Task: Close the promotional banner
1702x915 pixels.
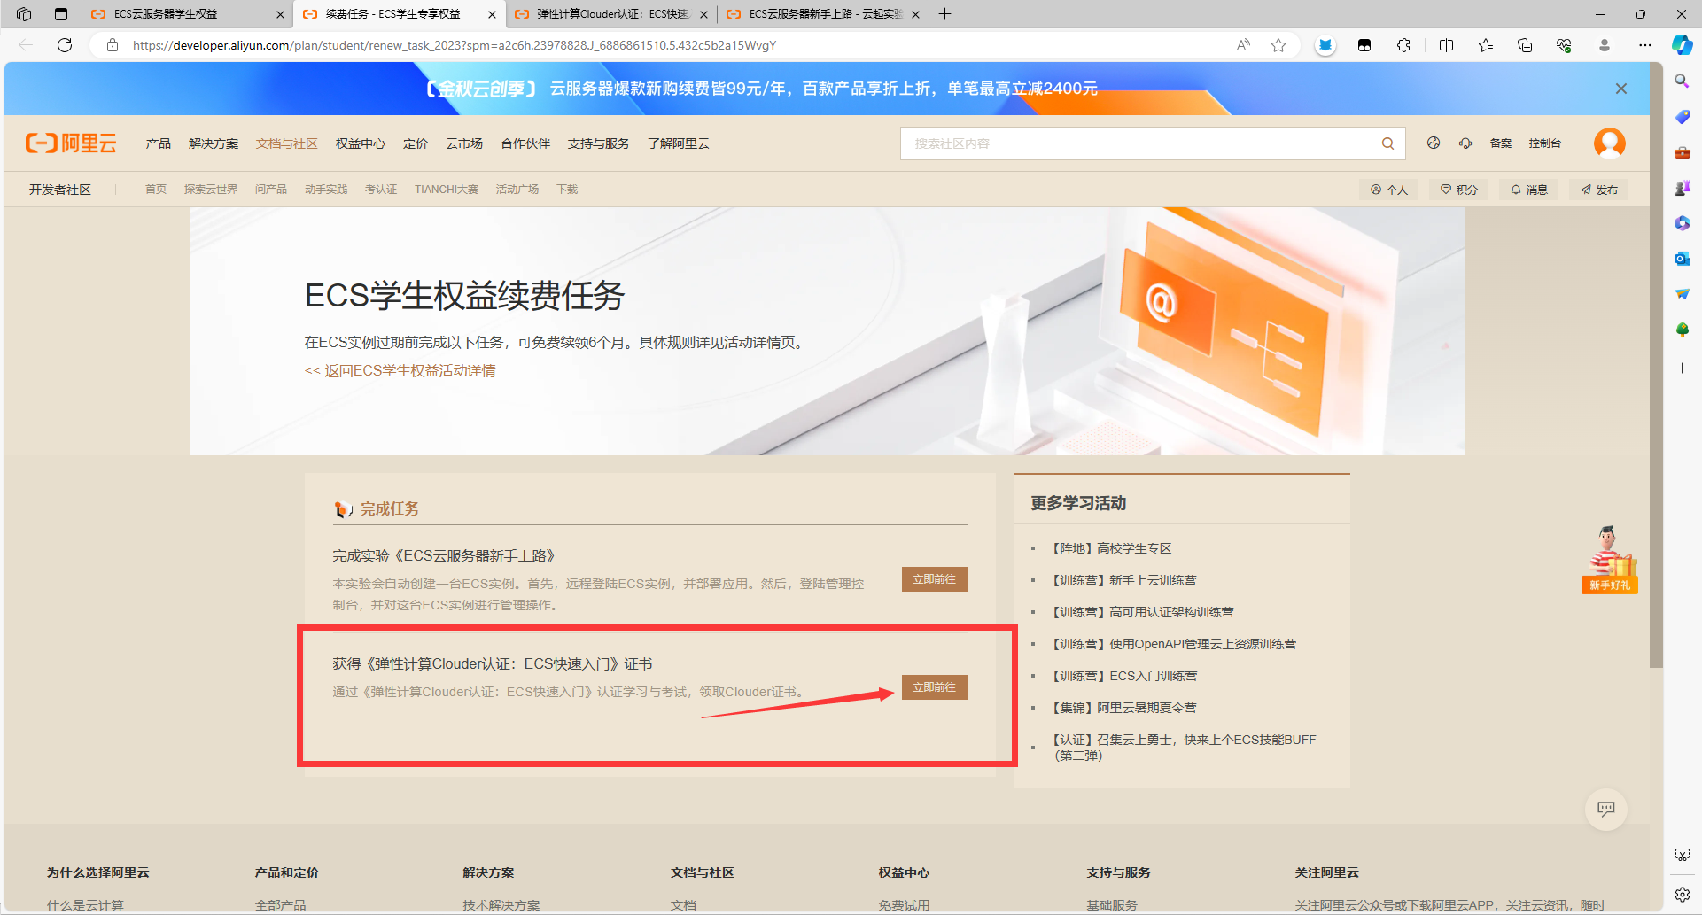Action: tap(1620, 89)
